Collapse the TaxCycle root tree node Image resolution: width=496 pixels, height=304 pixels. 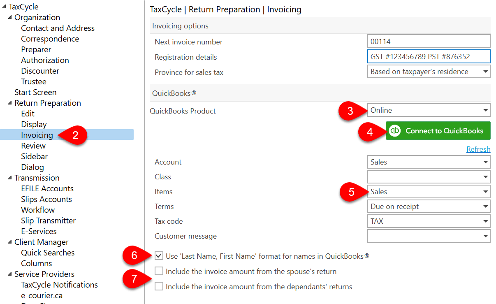4,7
